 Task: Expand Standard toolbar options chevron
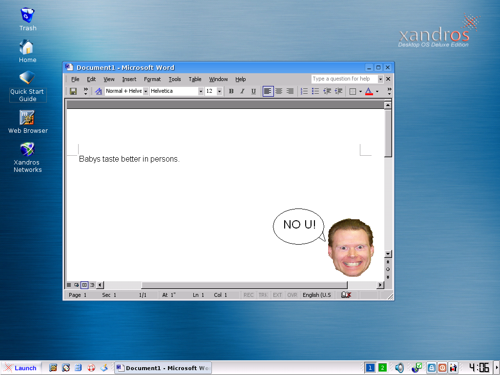85,91
